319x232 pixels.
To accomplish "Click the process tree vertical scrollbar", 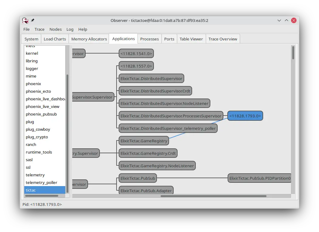I will click(x=293, y=53).
